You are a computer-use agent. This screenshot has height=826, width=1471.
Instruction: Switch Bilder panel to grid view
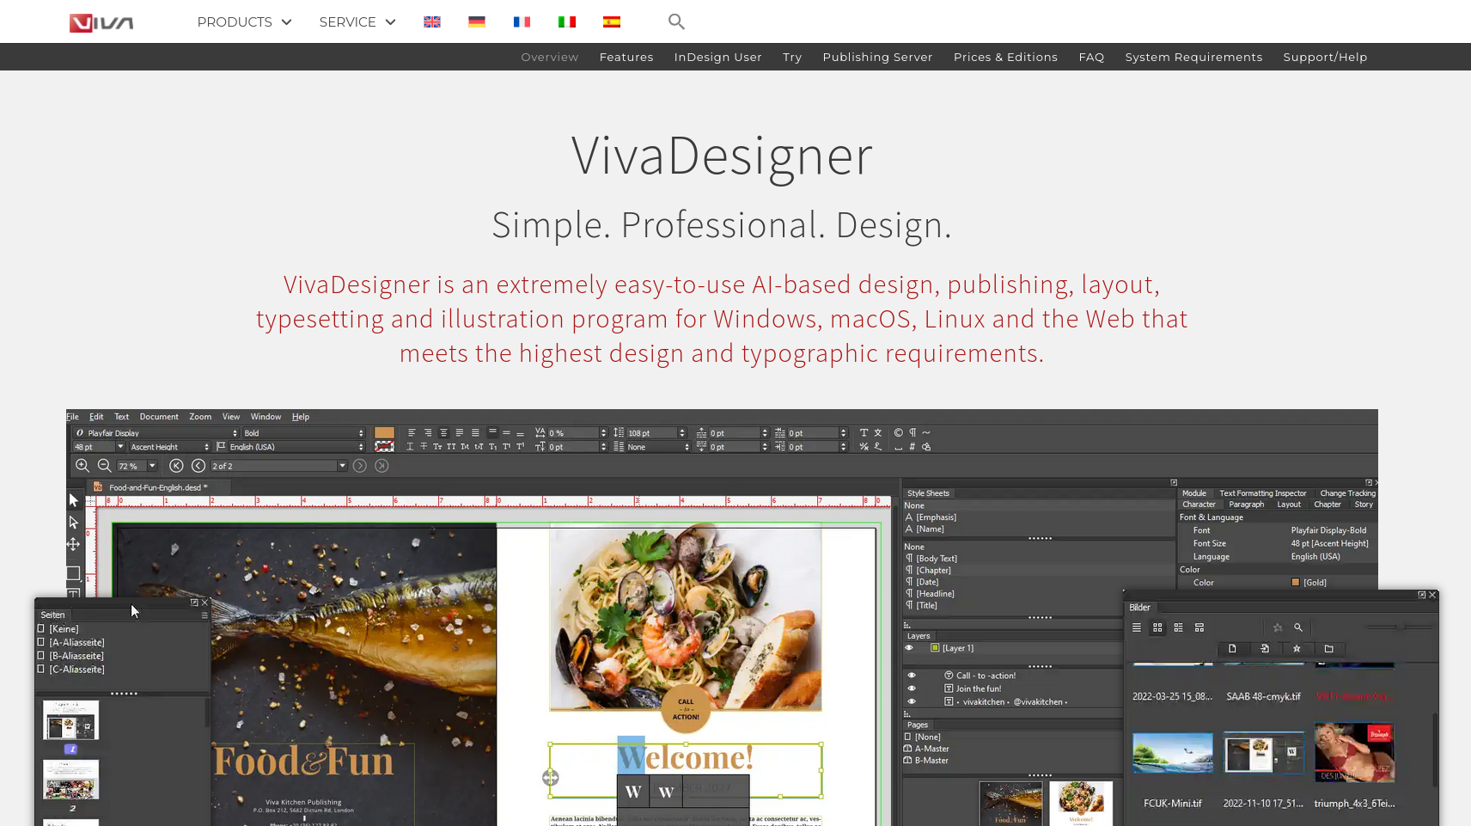click(x=1157, y=627)
